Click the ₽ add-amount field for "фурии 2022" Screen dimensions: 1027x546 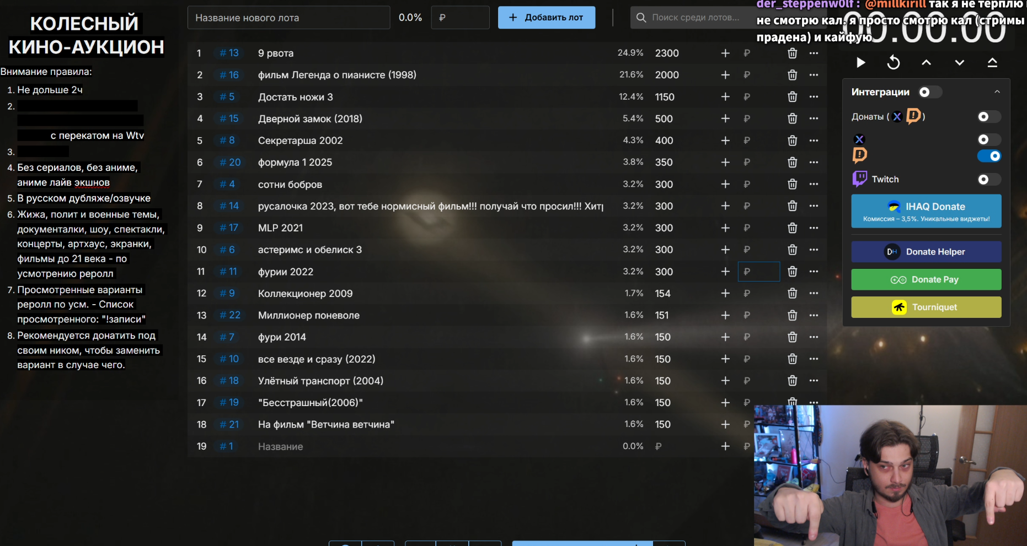click(x=759, y=272)
